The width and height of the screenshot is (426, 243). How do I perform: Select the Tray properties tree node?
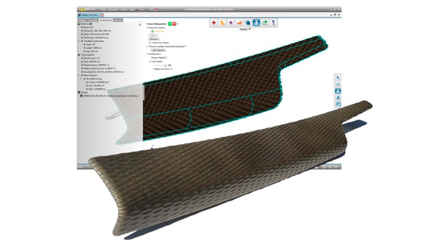87,55
